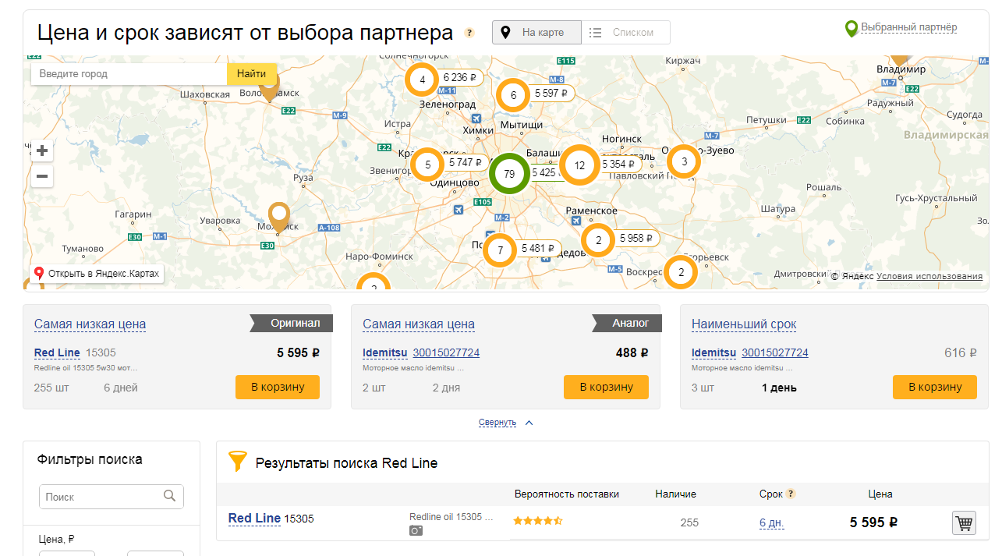Click the orange pin marker near Mozhaysk

click(x=278, y=217)
